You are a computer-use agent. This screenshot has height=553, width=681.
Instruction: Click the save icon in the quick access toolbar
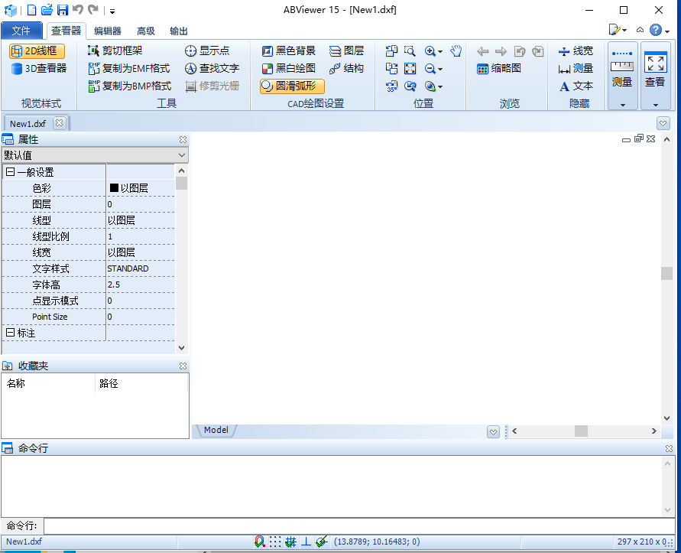pos(63,10)
